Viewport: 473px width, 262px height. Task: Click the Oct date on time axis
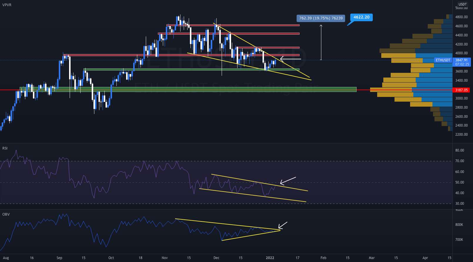click(111, 258)
